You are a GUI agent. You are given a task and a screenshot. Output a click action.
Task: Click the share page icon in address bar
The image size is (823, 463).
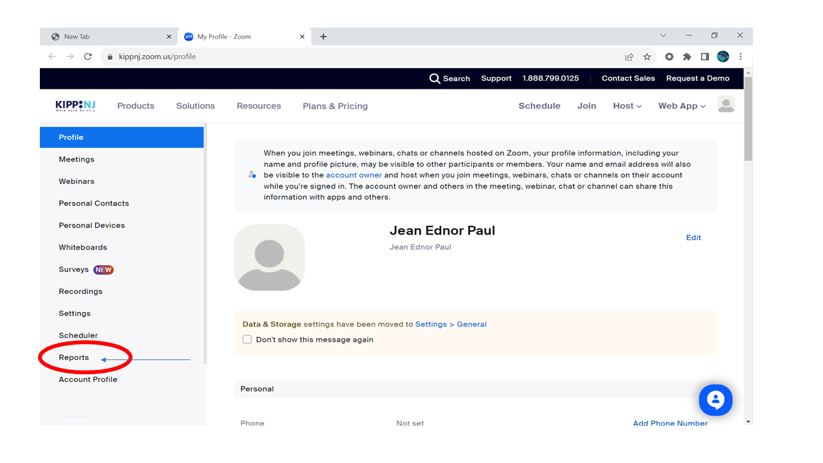tap(629, 57)
